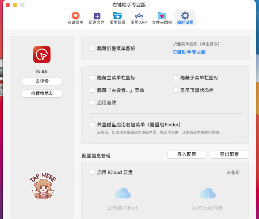
Task: Close the window with the red button
Action: coord(8,5)
